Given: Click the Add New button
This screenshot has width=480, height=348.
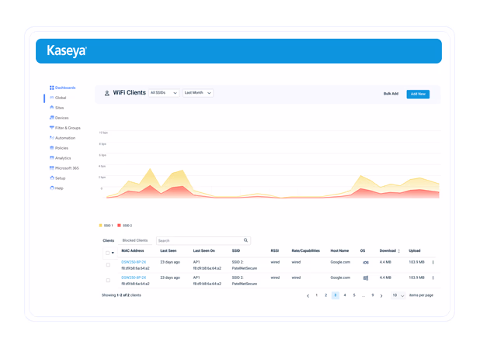Looking at the screenshot, I should click(x=418, y=94).
